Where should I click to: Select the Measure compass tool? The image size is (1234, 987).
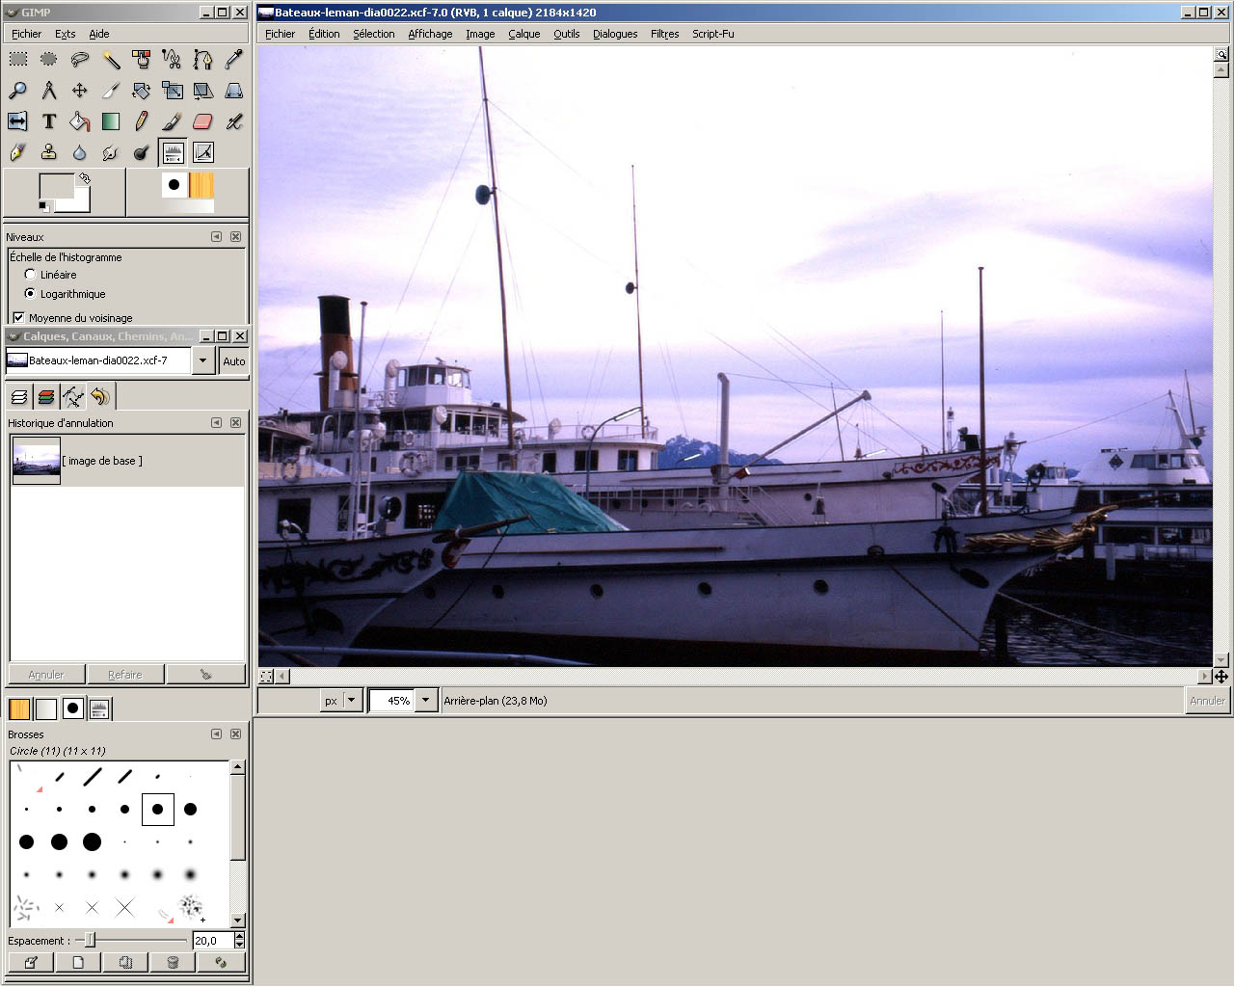click(x=48, y=91)
